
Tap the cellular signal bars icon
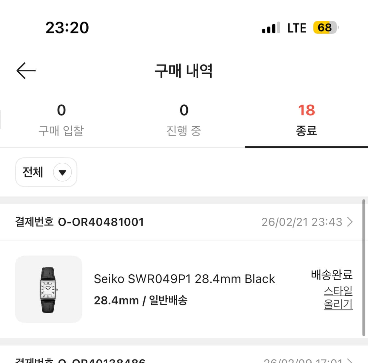tap(269, 28)
